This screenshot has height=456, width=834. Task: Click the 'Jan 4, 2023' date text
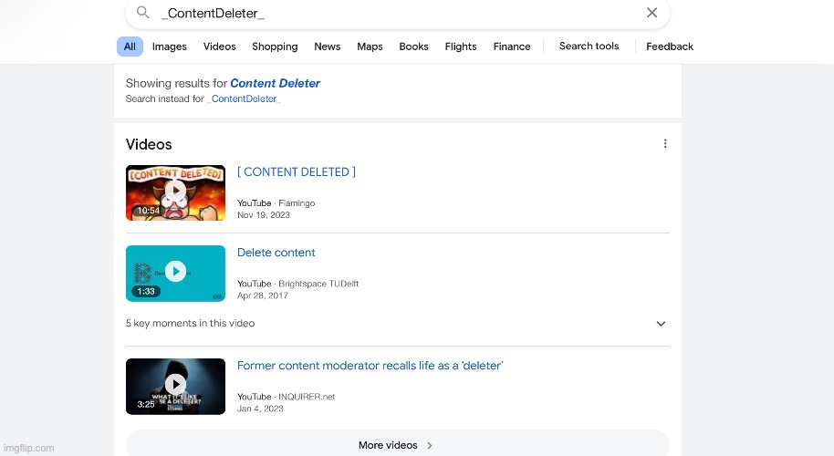[x=260, y=409]
